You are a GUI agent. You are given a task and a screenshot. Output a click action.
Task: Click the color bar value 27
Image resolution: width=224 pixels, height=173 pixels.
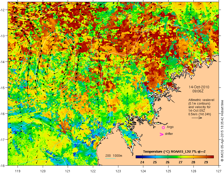click(180, 162)
